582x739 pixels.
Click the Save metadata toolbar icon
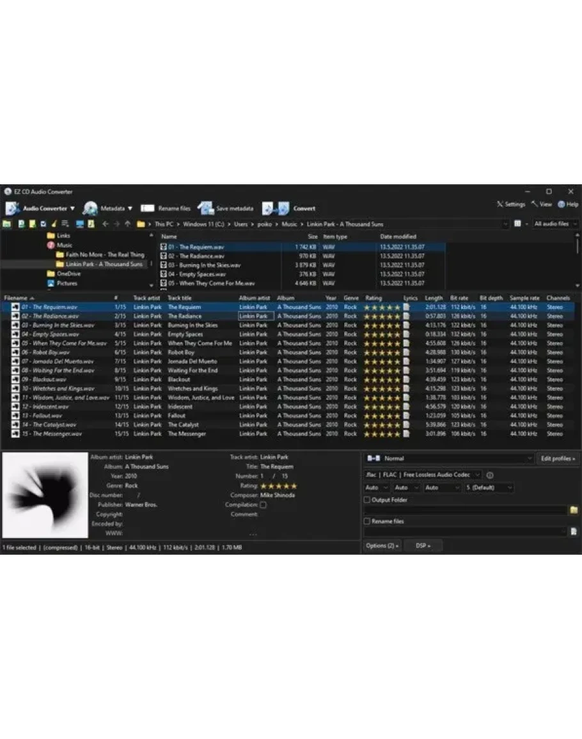pos(205,208)
